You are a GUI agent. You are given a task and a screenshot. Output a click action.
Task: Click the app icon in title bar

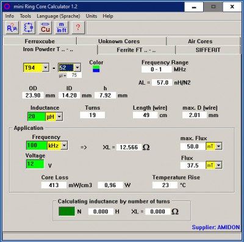pos(7,7)
